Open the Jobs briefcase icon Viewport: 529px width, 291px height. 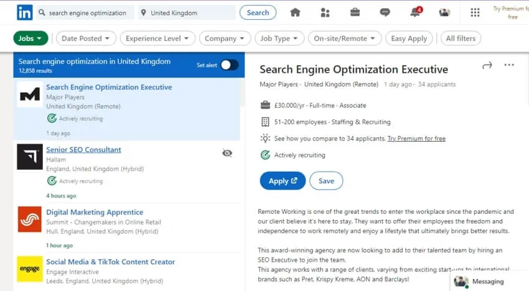coord(355,12)
